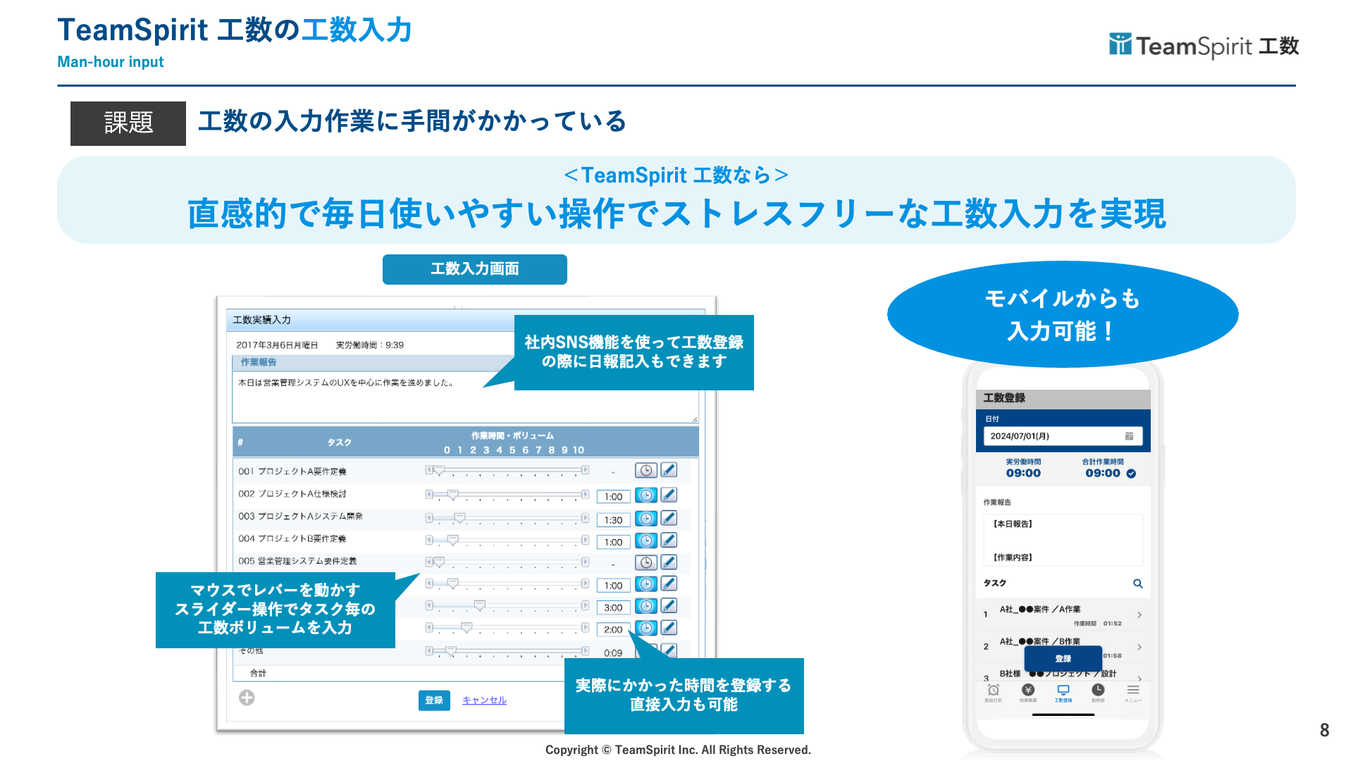Viewport: 1353px width, 761px height.
Task: Toggle blue clock button for 003 プロジェクトAシステム開発
Action: tap(645, 519)
